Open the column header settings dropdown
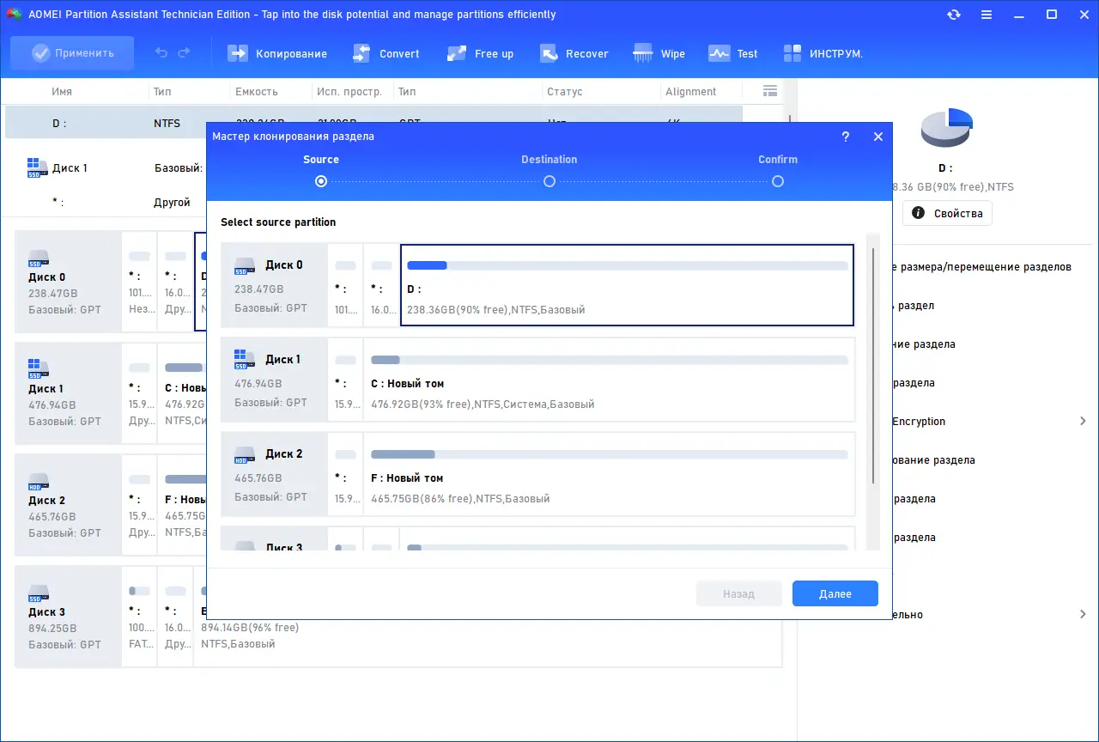1099x742 pixels. click(769, 91)
